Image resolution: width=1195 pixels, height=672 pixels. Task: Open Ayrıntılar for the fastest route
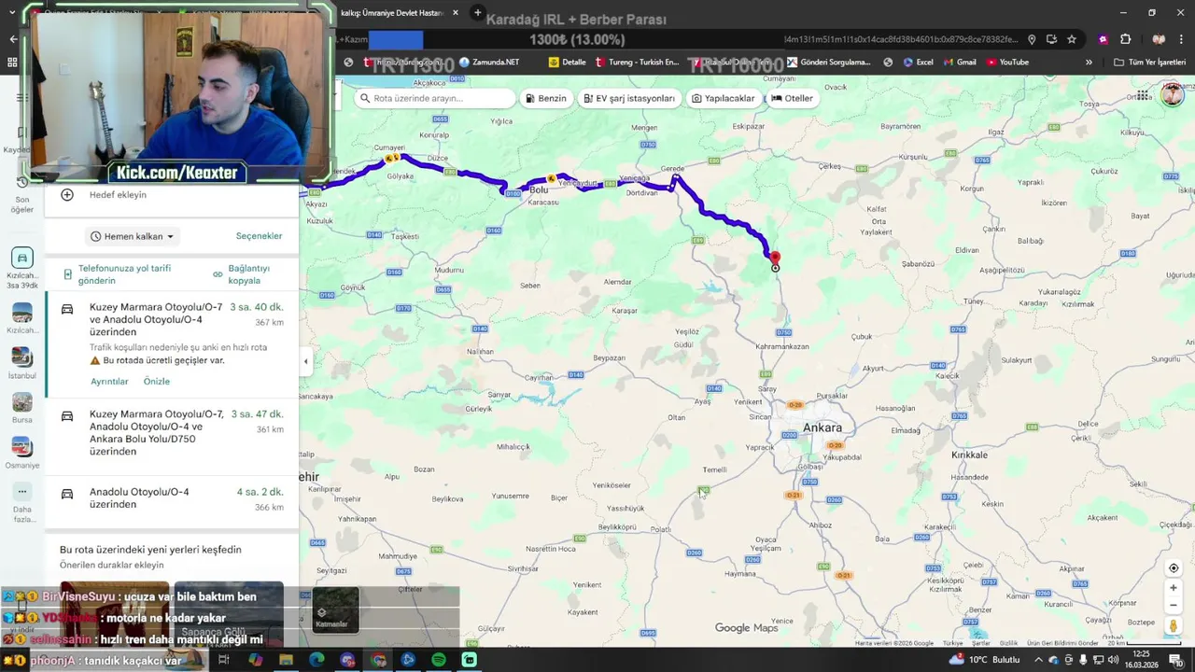109,382
